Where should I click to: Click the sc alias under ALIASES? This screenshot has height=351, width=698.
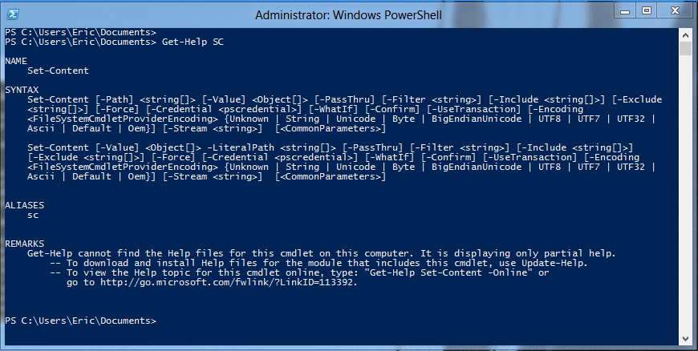click(33, 216)
